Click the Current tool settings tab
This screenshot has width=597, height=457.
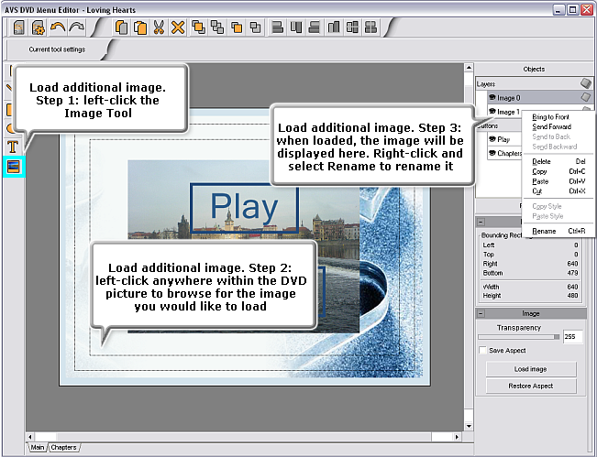click(x=57, y=49)
